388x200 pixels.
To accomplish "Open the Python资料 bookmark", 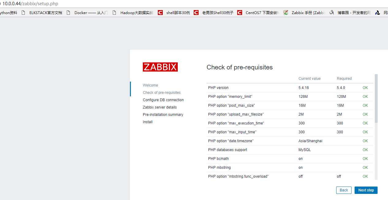I will 9,13.
